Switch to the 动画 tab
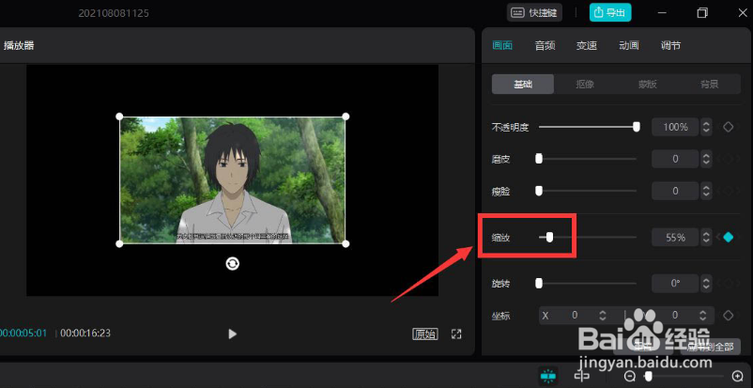Viewport: 753px width, 388px height. coord(629,46)
